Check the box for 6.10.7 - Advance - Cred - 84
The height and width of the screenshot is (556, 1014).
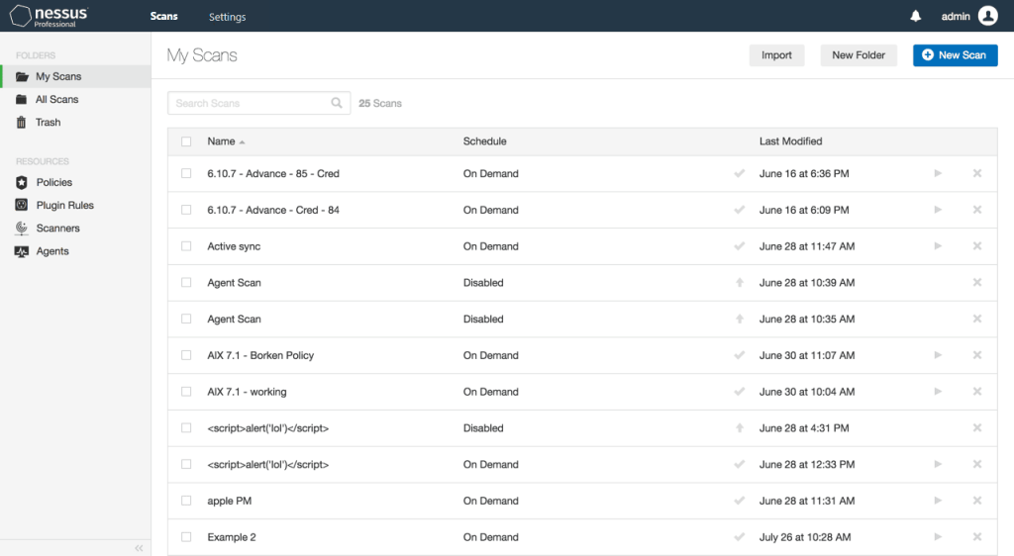pos(186,209)
